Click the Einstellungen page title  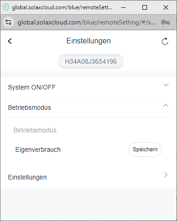click(89, 41)
